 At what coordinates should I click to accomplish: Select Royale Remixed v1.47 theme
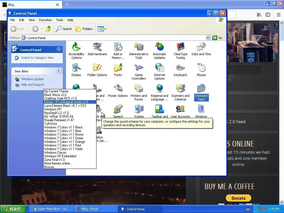tap(70, 120)
